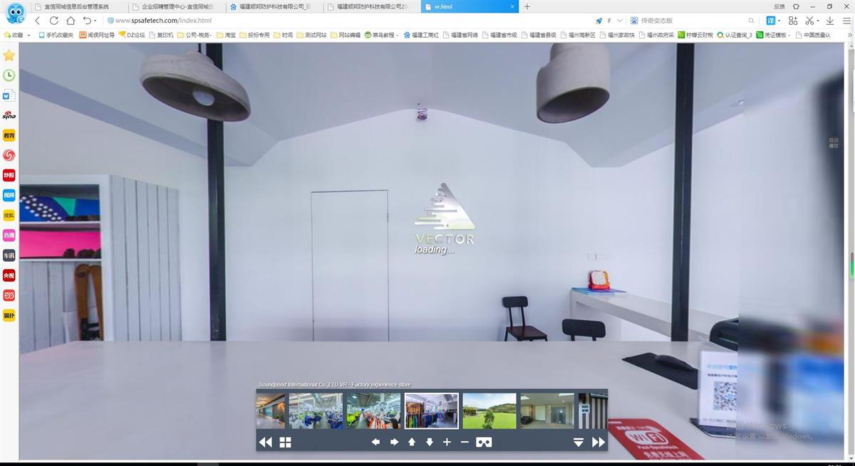855x466 pixels.
Task: Go to previous VR scene (double left arrow)
Action: [x=265, y=442]
